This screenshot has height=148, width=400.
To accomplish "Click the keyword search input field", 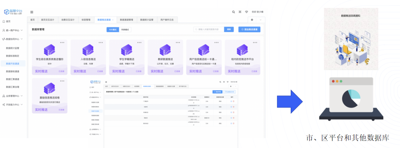I will click(x=209, y=29).
